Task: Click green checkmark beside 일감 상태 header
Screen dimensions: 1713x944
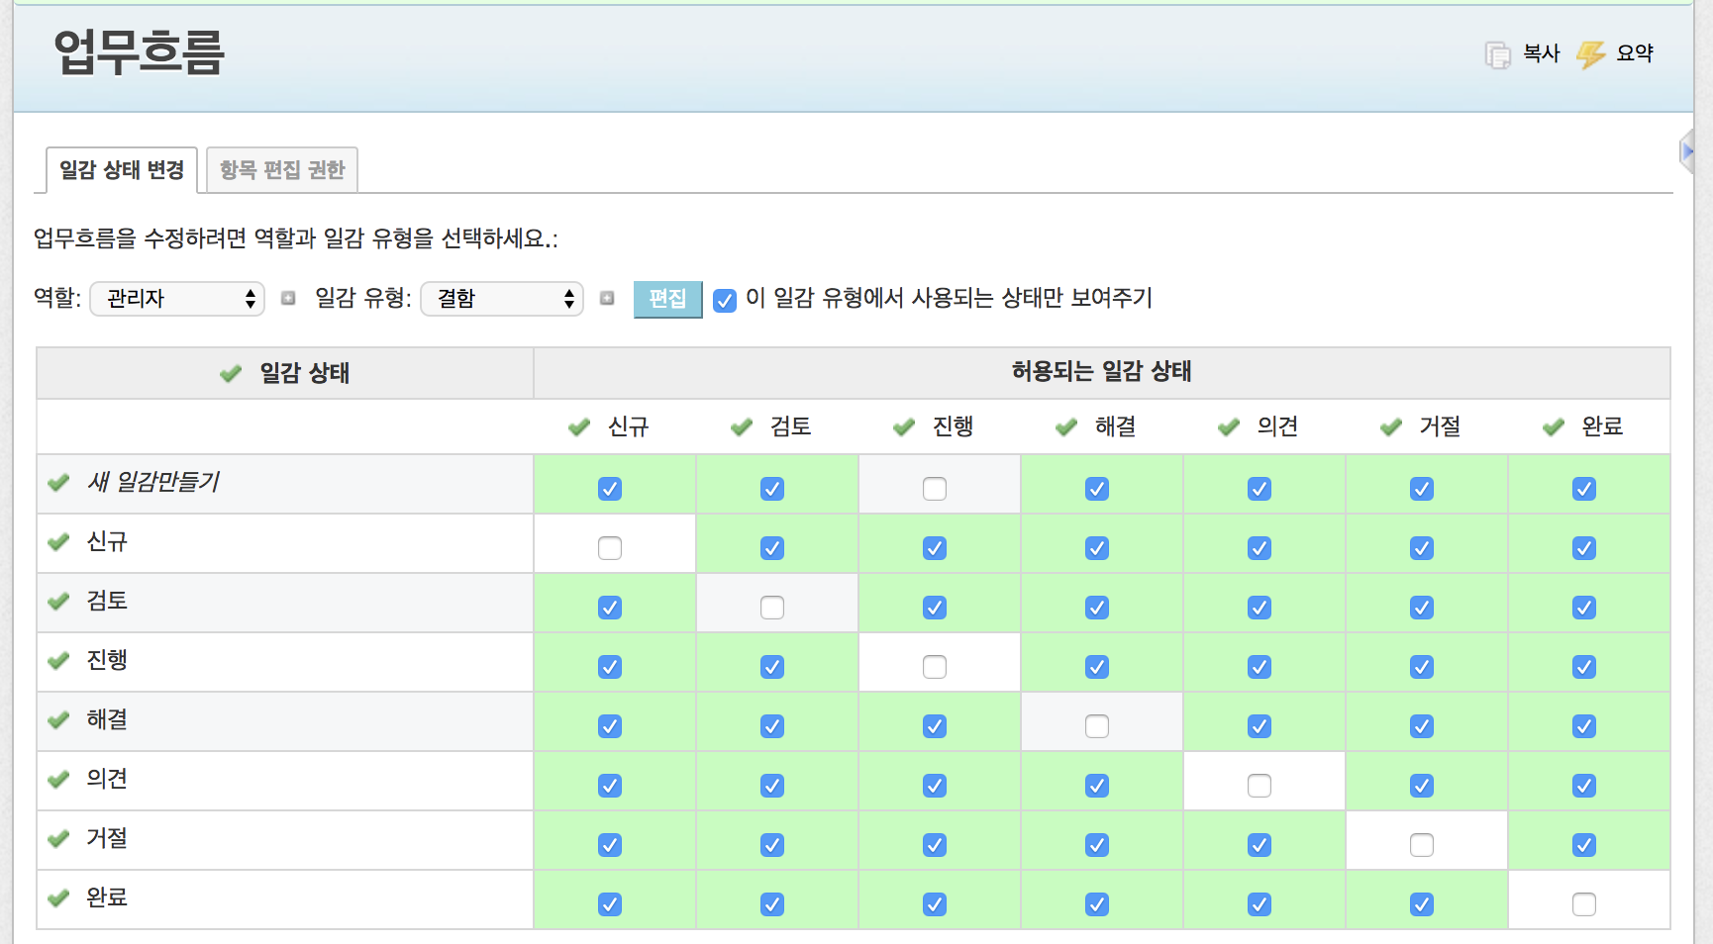Action: point(231,373)
